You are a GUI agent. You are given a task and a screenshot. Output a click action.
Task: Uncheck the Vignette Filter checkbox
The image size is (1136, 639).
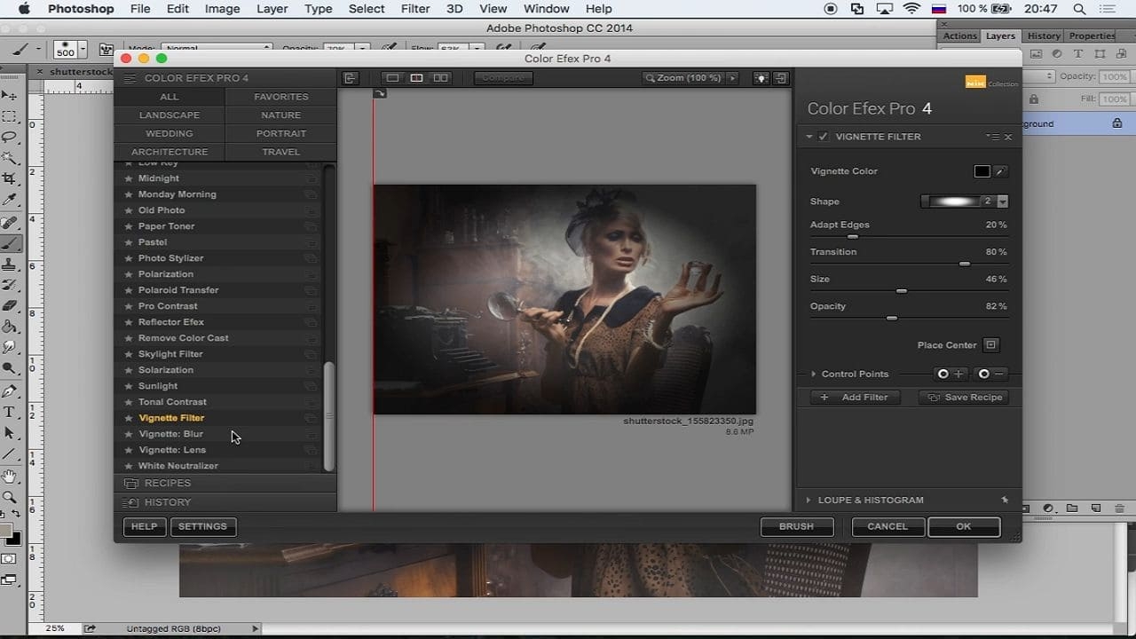click(x=824, y=137)
